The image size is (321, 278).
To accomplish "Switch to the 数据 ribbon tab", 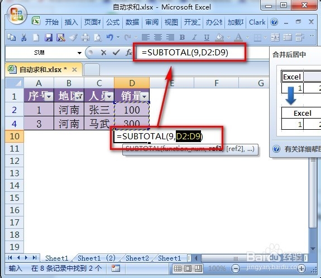I will pyautogui.click(x=132, y=22).
